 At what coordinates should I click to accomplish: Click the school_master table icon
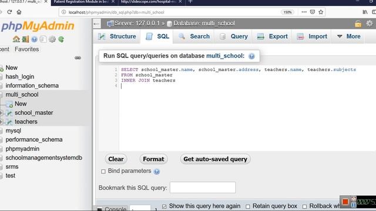click(9, 113)
